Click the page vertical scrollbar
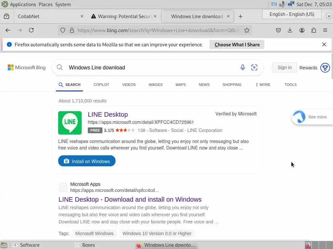 click(x=332, y=66)
